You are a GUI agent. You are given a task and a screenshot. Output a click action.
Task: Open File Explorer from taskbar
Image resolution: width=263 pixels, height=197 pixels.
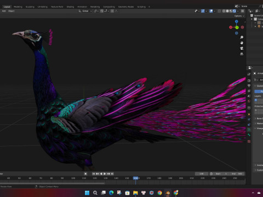[x=135, y=193]
